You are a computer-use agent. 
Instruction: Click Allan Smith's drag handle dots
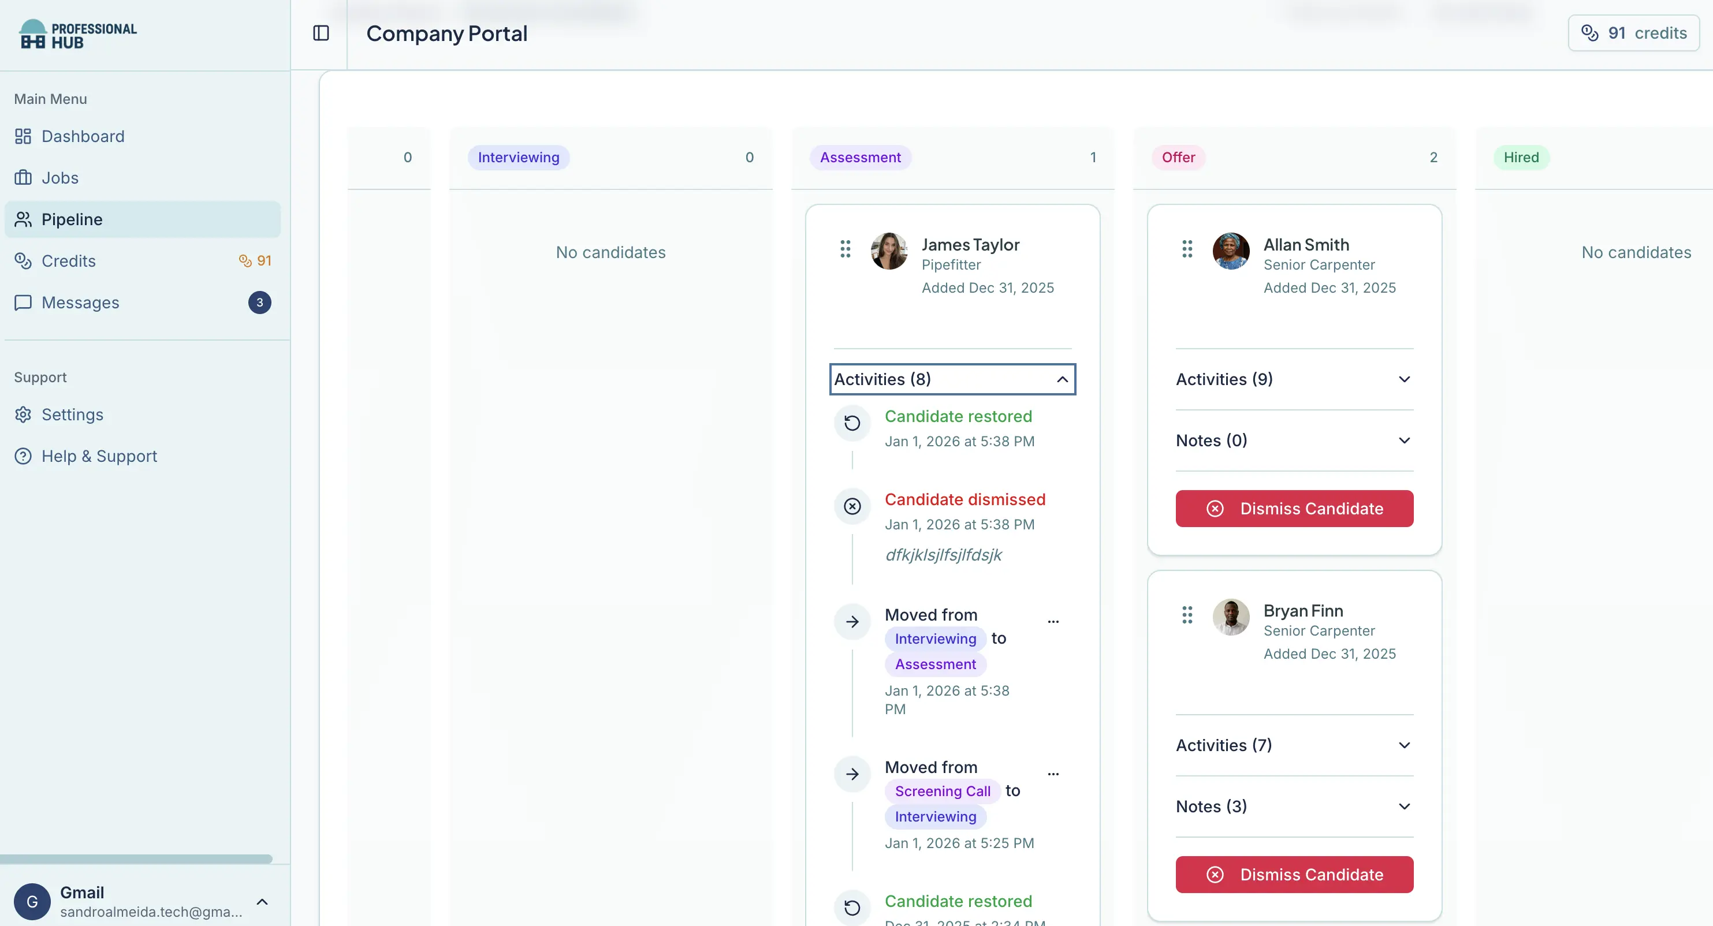(1187, 249)
